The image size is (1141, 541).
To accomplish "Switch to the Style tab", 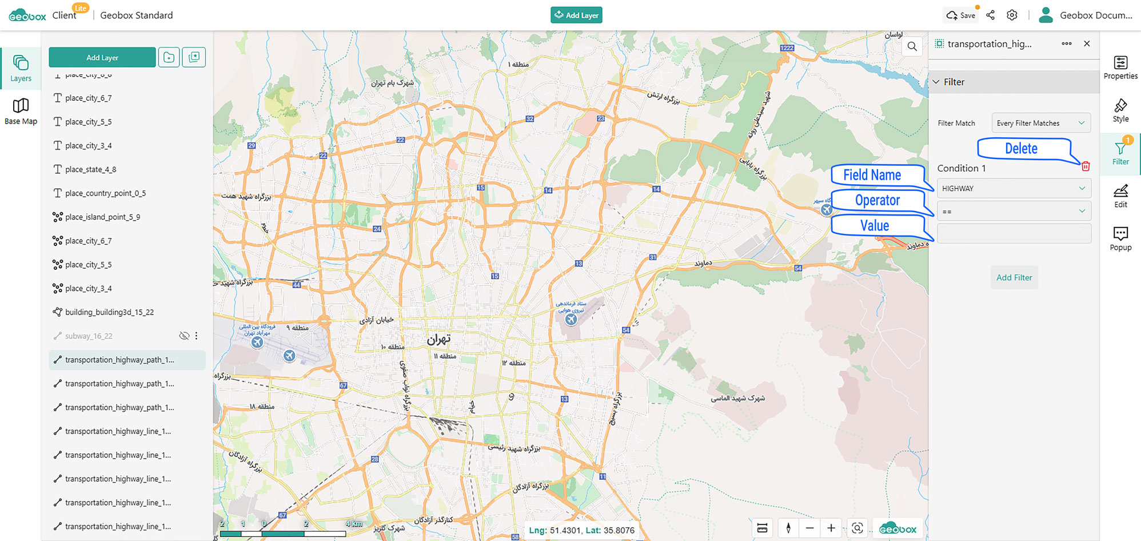I will tap(1120, 111).
